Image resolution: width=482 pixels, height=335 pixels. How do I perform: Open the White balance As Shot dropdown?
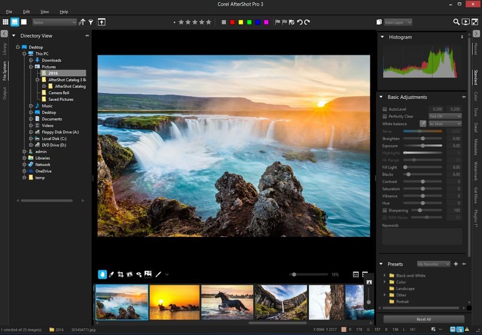445,123
